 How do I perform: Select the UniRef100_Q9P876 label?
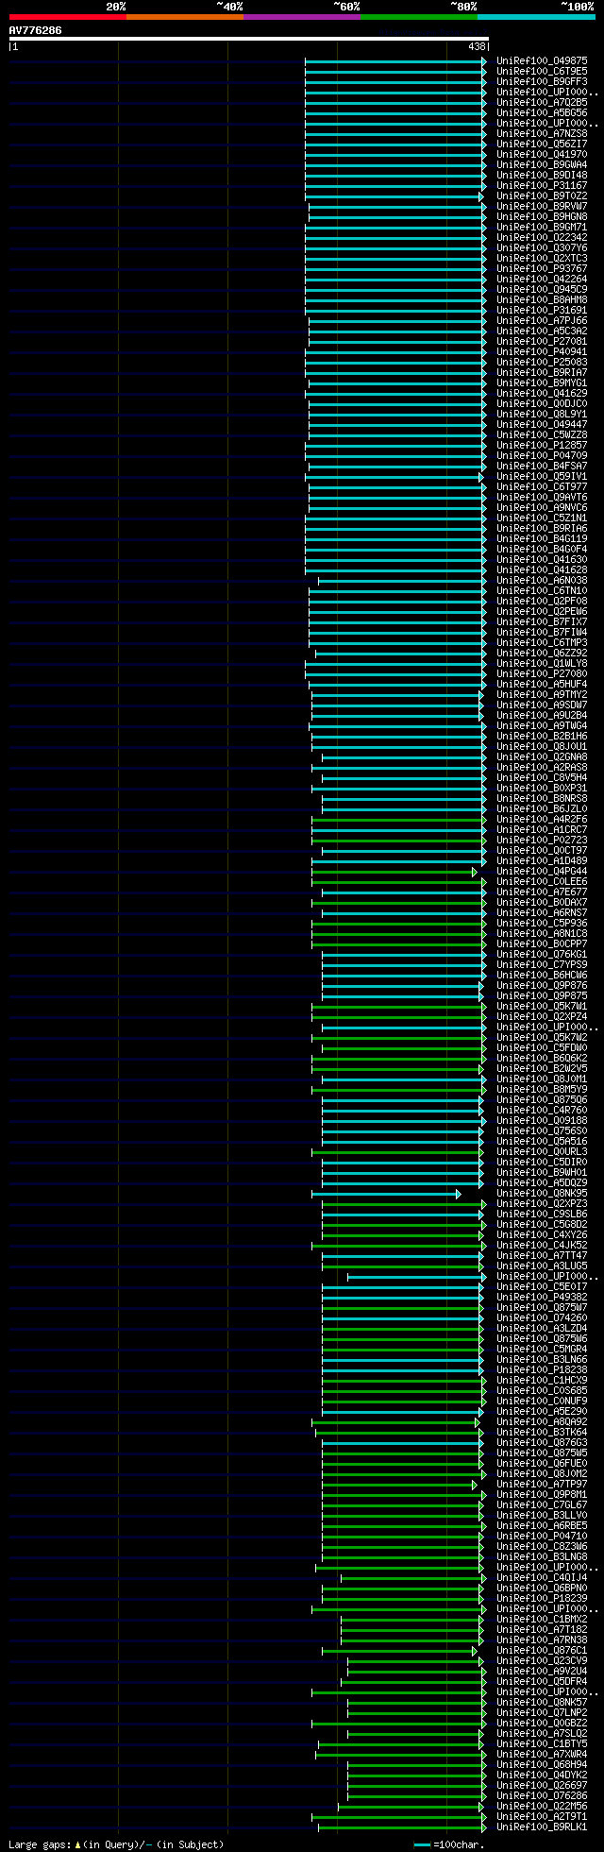coord(543,986)
